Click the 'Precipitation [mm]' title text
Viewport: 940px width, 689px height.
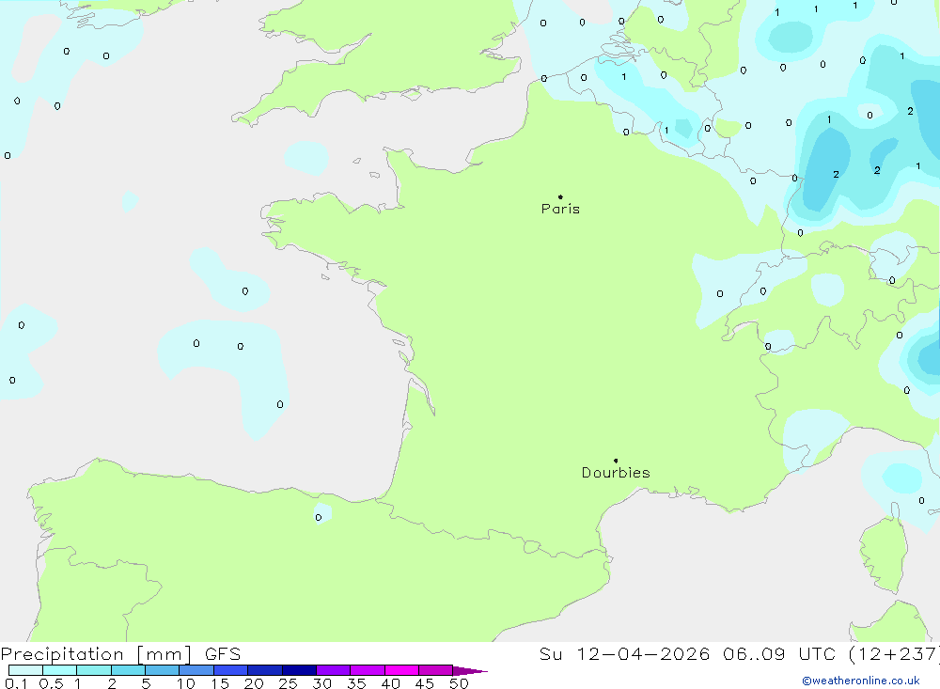pos(96,654)
